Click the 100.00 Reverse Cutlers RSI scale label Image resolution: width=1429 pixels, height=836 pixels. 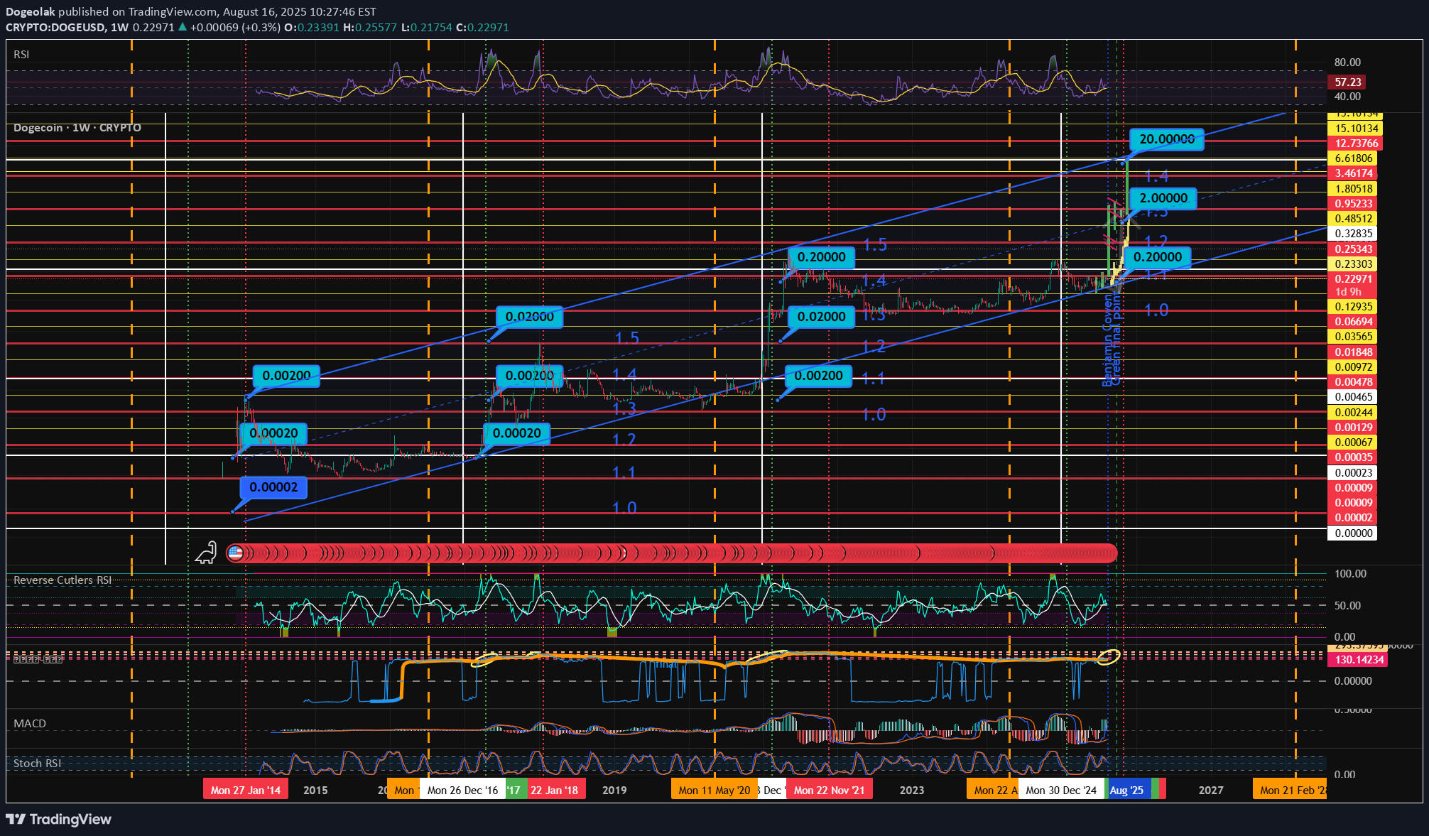pos(1350,574)
